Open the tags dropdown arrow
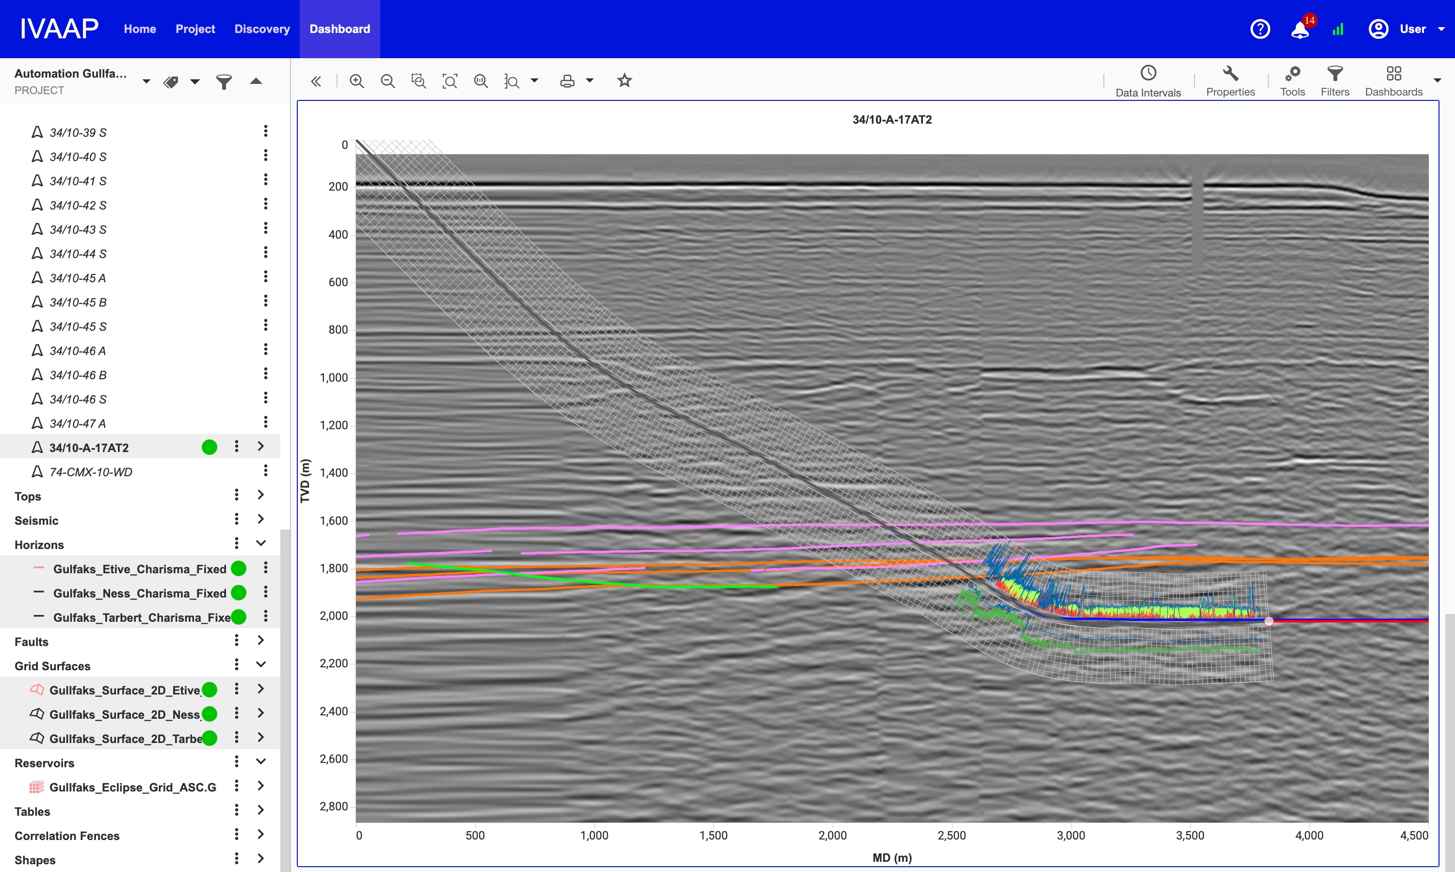The height and width of the screenshot is (872, 1455). coord(195,81)
